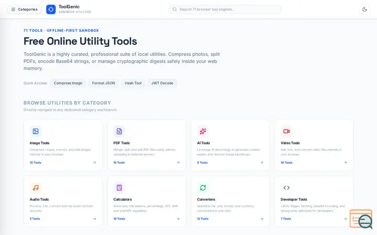Click the 10 Tools count under Video Tools
377x235 pixels.
tap(287, 163)
